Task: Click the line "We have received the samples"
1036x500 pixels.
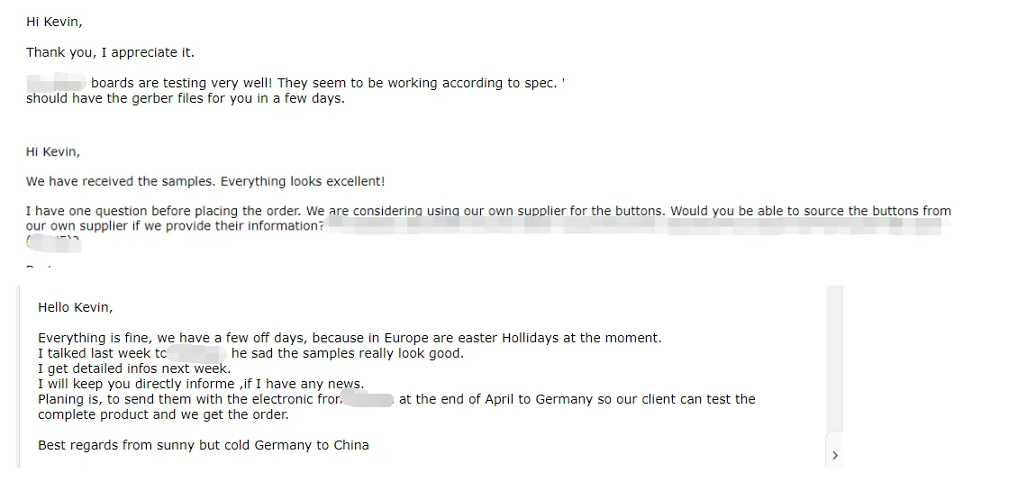Action: click(205, 181)
